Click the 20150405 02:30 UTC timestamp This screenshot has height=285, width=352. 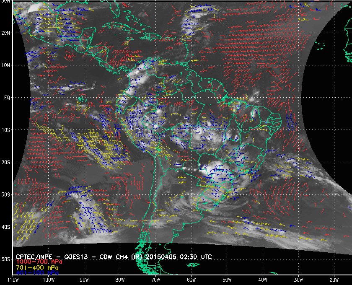(179, 256)
